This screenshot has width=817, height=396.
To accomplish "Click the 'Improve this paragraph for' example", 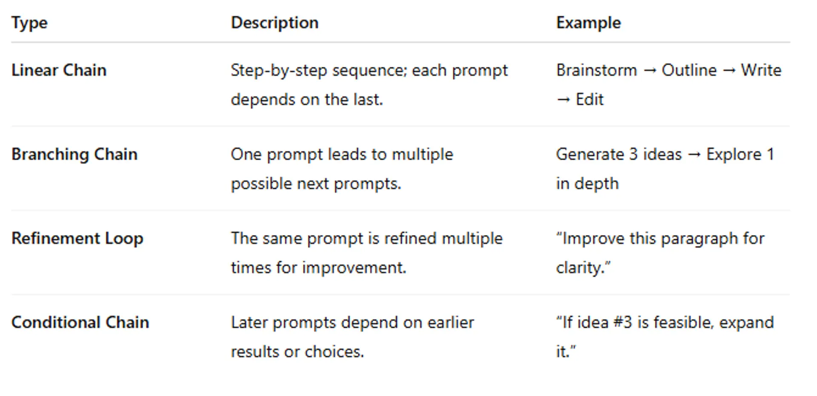I will (x=660, y=238).
